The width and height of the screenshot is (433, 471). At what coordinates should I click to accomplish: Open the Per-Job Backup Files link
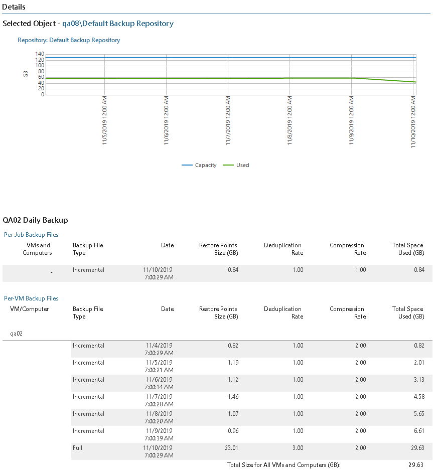pyautogui.click(x=31, y=234)
